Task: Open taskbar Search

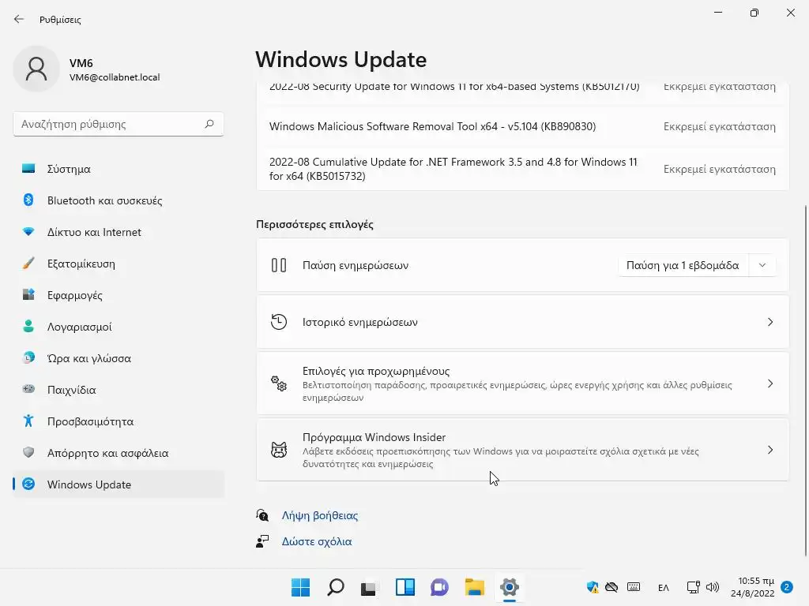Action: (335, 587)
